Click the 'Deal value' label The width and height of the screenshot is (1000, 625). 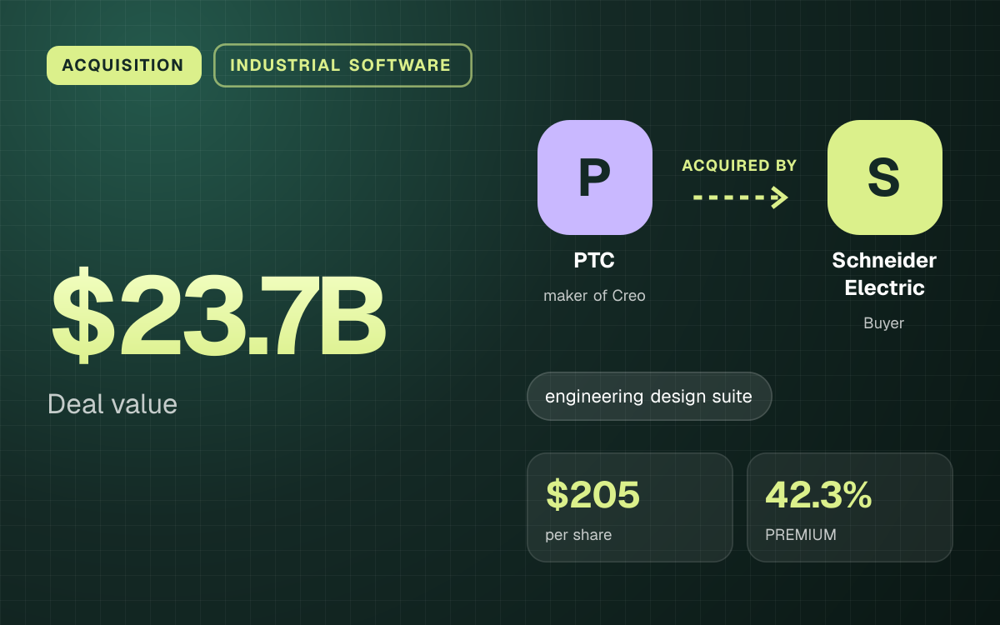[112, 404]
